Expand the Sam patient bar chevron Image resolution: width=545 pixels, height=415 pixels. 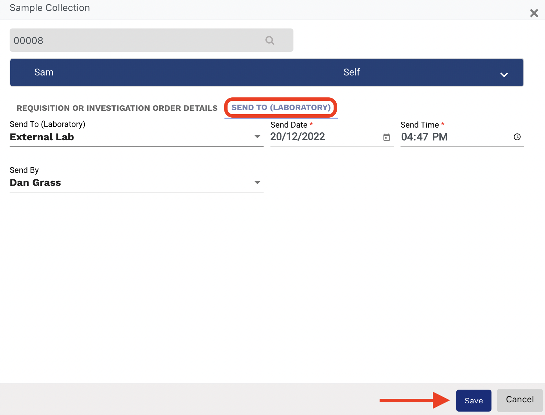point(504,74)
